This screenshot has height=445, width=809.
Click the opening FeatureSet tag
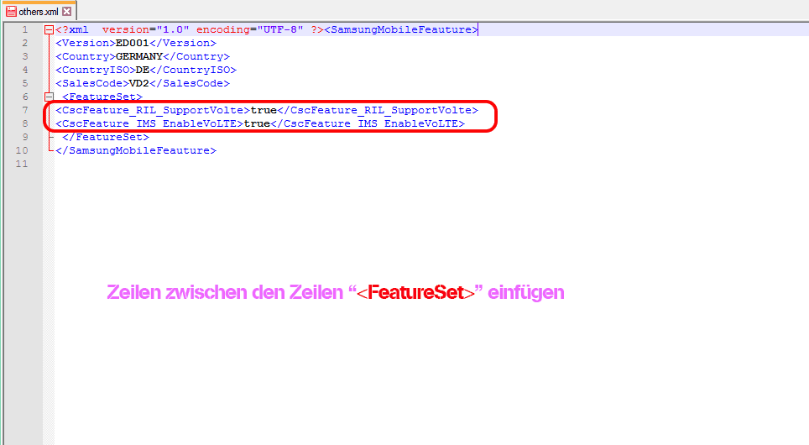(x=102, y=97)
